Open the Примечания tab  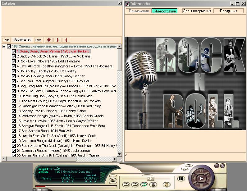click(139, 11)
